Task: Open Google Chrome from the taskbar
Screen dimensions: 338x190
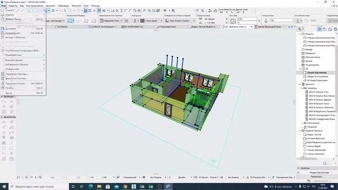Action: pyautogui.click(x=125, y=186)
